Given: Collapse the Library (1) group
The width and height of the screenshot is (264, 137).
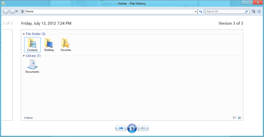Looking at the screenshot, I should [24, 56].
